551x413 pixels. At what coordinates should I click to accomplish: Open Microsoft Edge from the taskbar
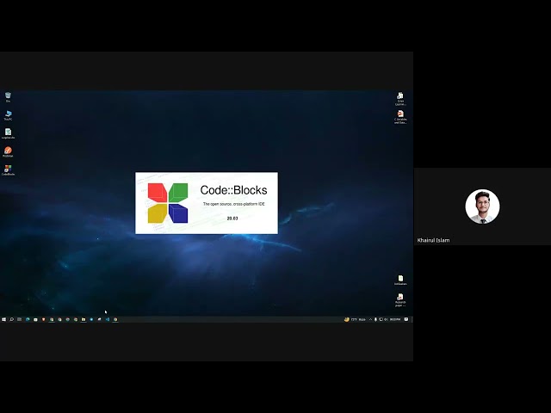click(x=28, y=319)
